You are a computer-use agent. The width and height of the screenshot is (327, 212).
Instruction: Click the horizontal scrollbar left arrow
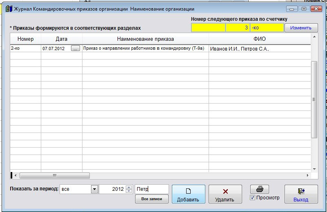(x=16, y=175)
